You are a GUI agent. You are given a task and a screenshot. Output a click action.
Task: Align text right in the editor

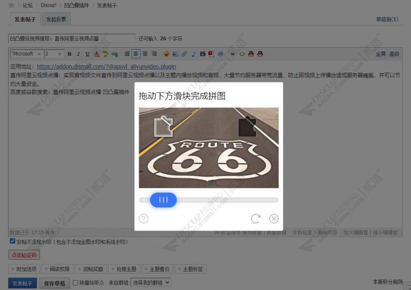pyautogui.click(x=154, y=54)
